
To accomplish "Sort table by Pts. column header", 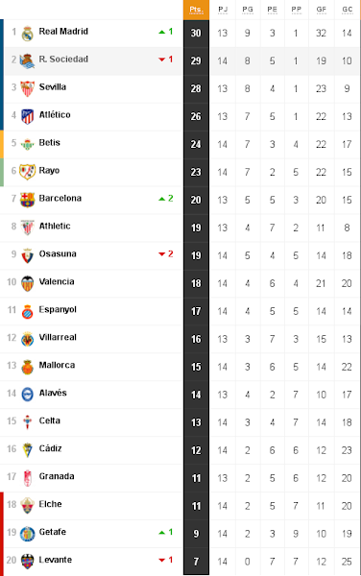I will 196,10.
